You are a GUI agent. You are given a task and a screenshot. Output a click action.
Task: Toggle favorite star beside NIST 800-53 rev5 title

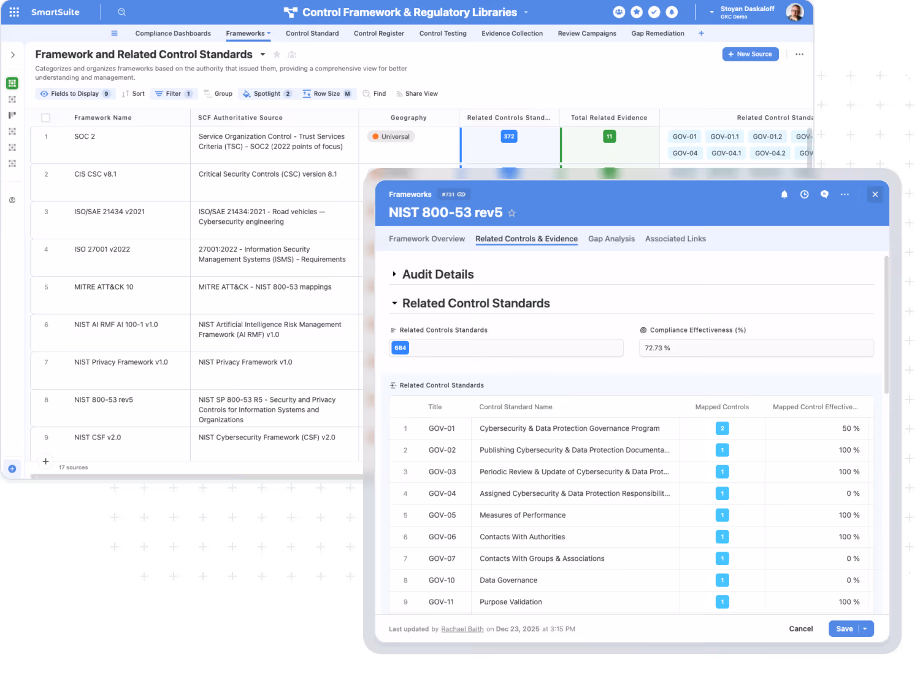tap(512, 213)
